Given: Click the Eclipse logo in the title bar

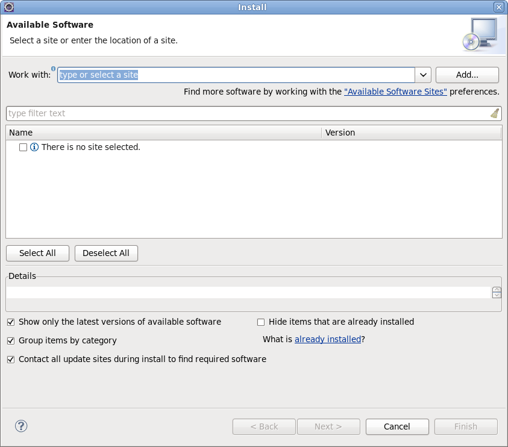Looking at the screenshot, I should click(8, 7).
